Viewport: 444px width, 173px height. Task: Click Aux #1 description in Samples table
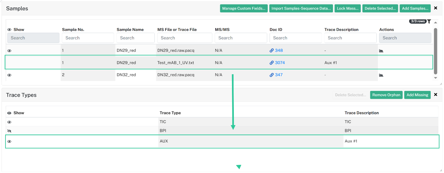(x=331, y=63)
